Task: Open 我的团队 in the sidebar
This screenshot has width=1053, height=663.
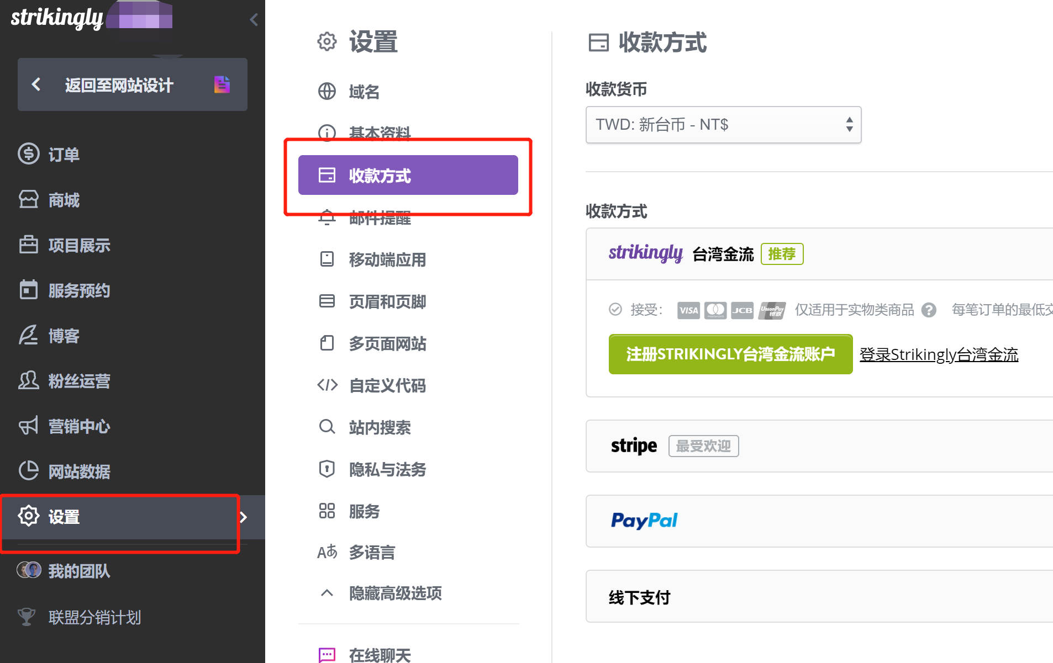Action: (80, 571)
